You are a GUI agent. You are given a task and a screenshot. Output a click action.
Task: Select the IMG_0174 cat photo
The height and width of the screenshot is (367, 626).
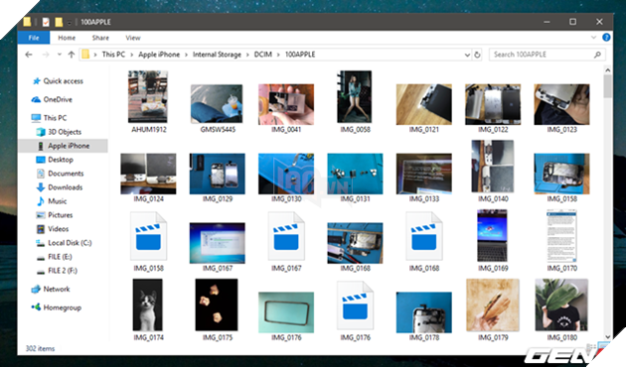click(148, 305)
